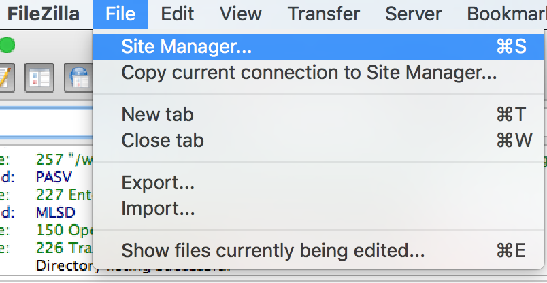
Task: Open the Server menu
Action: pos(414,14)
